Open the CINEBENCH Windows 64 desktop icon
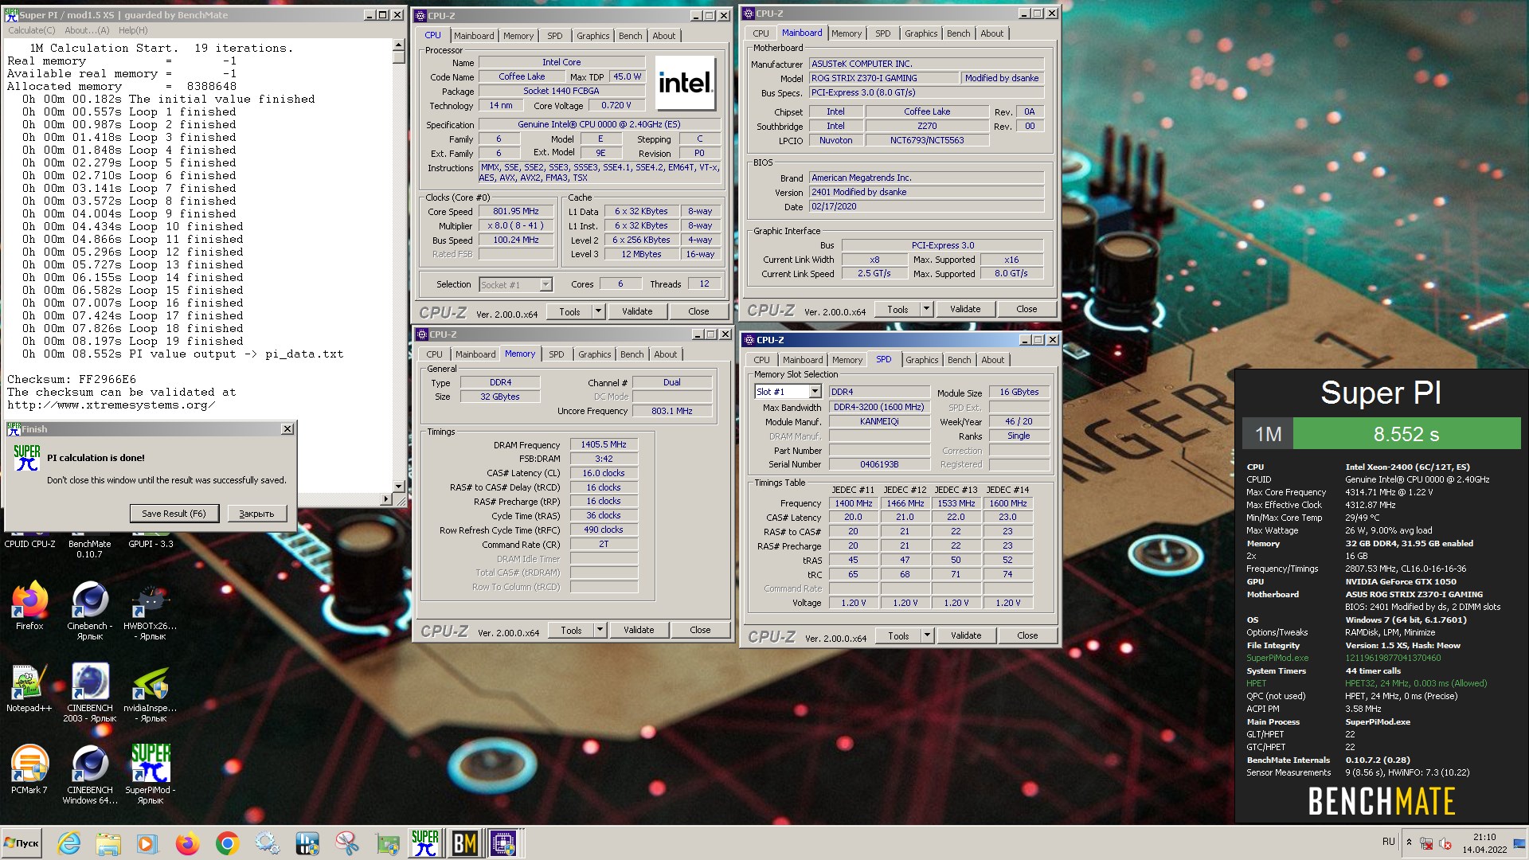 [90, 775]
